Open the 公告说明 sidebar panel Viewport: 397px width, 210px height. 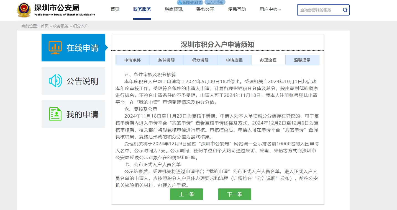point(73,81)
